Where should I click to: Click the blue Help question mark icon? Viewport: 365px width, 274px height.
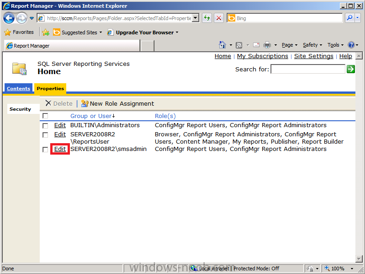351,45
